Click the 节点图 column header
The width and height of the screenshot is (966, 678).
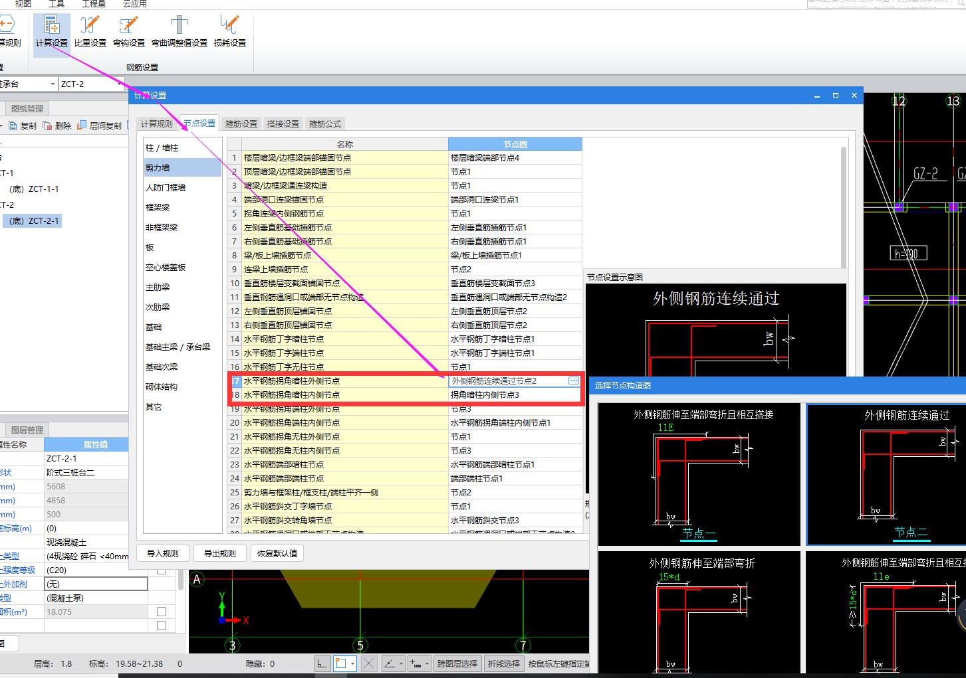[x=515, y=144]
